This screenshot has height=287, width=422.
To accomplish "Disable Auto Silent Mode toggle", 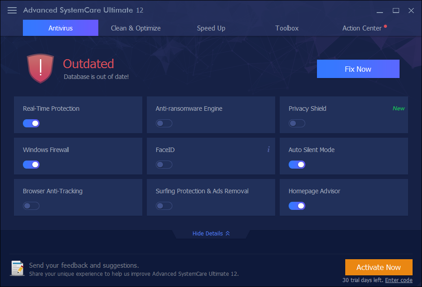I will pyautogui.click(x=297, y=165).
